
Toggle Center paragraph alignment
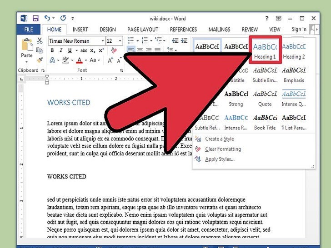140,50
